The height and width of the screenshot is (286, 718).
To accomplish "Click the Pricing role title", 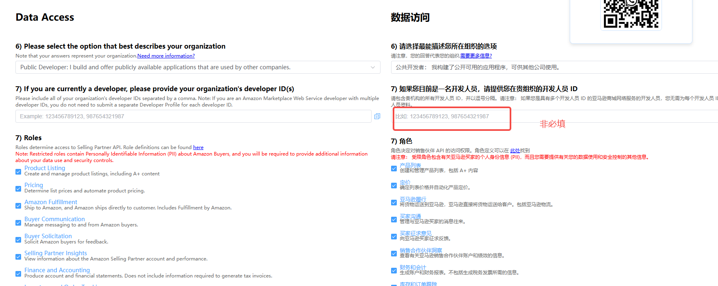I will [x=34, y=185].
